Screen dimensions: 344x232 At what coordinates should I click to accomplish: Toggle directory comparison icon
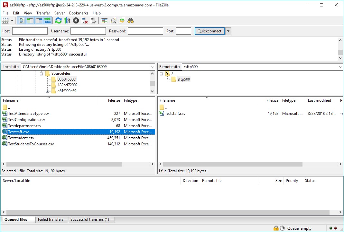coord(113,21)
